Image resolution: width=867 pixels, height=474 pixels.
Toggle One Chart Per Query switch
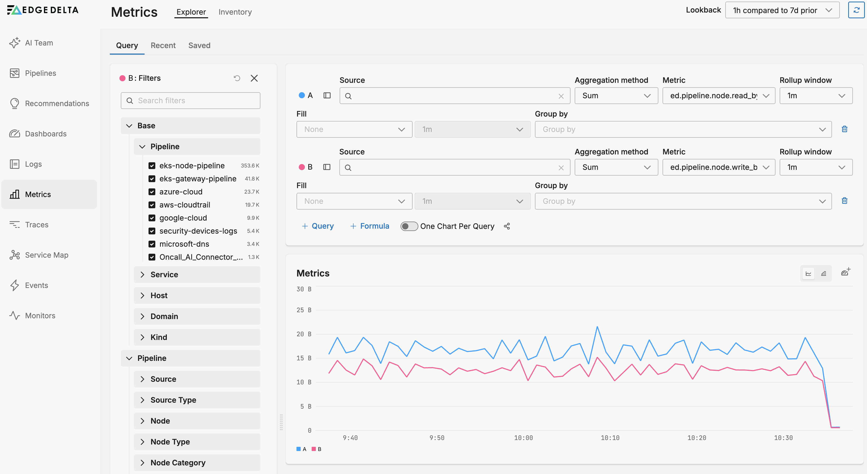coord(409,226)
